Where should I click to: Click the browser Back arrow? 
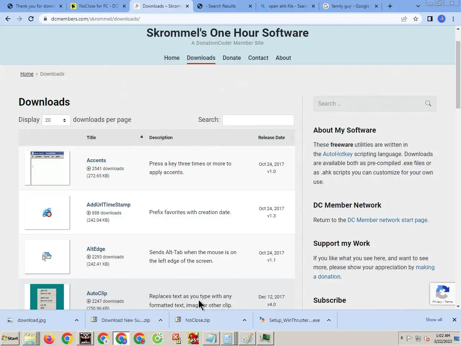[x=8, y=19]
